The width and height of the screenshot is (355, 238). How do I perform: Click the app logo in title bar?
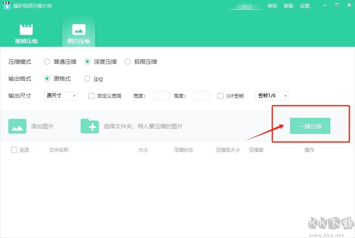click(x=7, y=6)
